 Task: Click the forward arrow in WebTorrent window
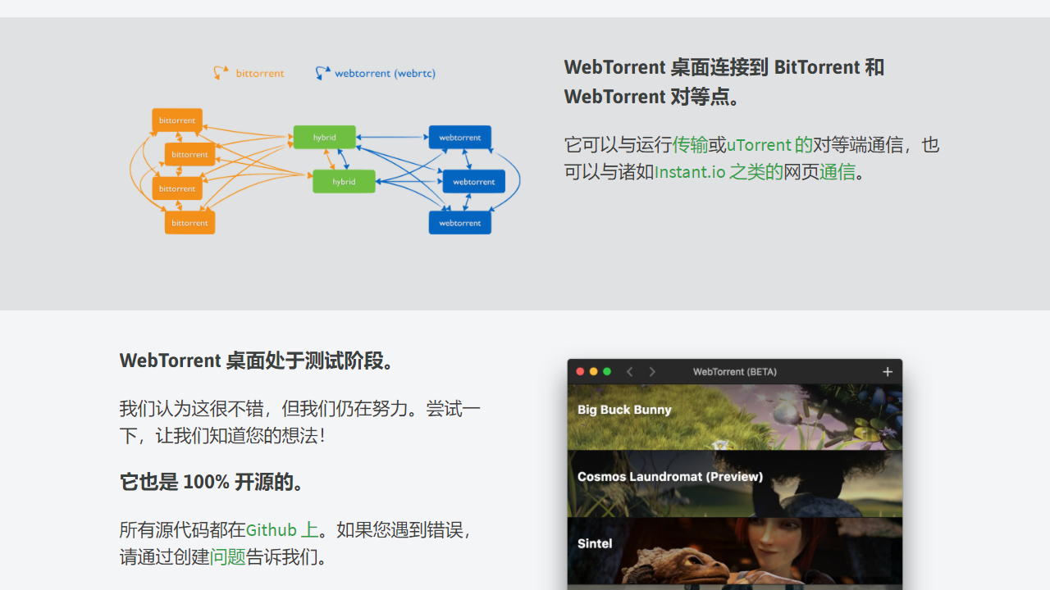coord(652,371)
